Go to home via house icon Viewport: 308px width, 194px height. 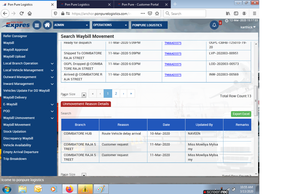(47, 25)
